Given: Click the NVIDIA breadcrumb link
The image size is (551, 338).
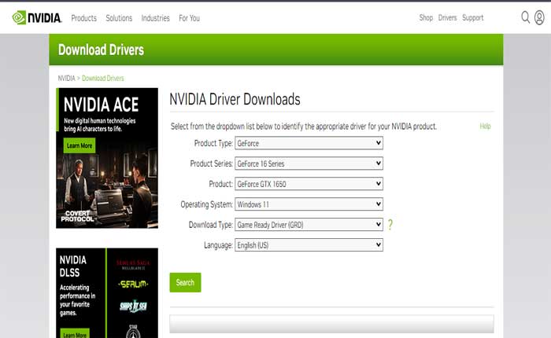Looking at the screenshot, I should (x=66, y=79).
